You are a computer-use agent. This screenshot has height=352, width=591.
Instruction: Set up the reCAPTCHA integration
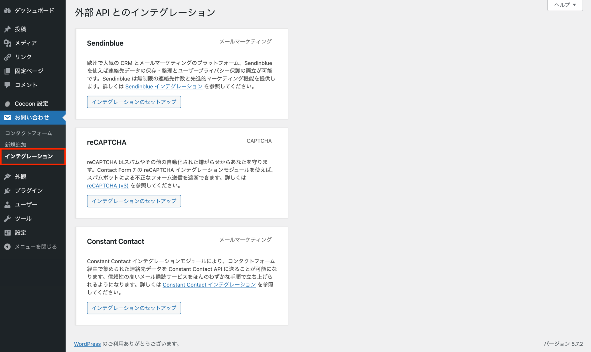pos(134,201)
